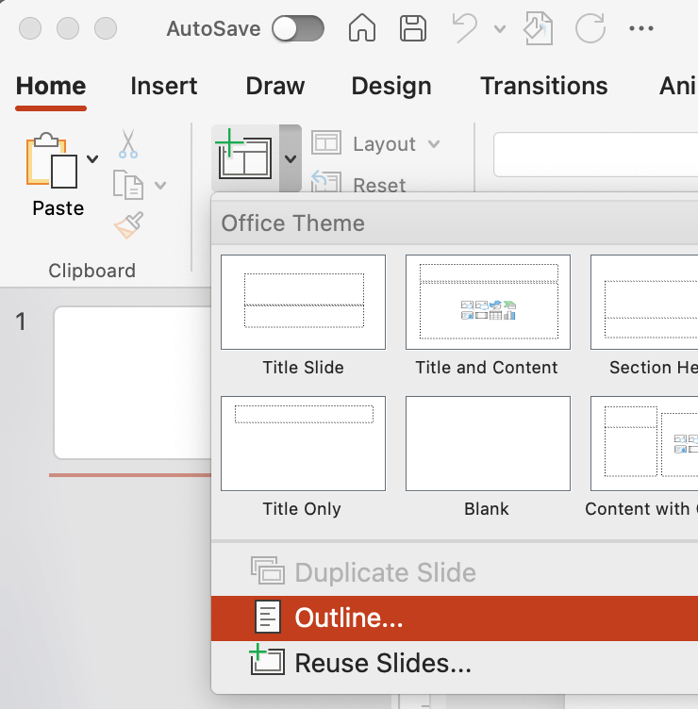Open the Transitions ribbon tab
Image resolution: width=698 pixels, height=709 pixels.
click(x=543, y=86)
